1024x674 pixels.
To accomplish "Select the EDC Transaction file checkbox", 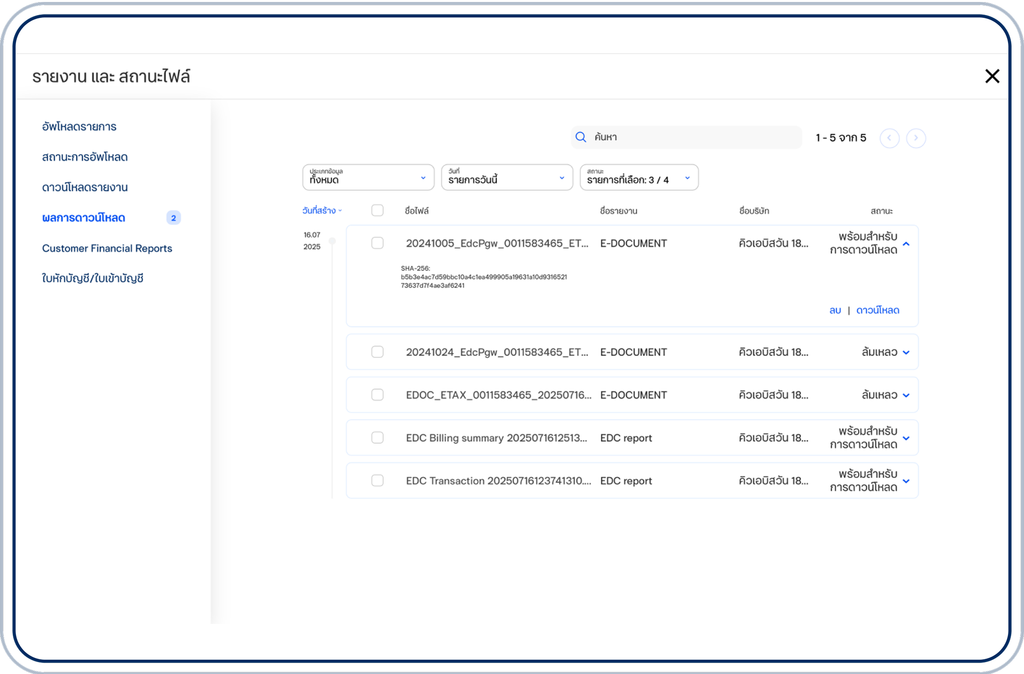I will pyautogui.click(x=378, y=481).
